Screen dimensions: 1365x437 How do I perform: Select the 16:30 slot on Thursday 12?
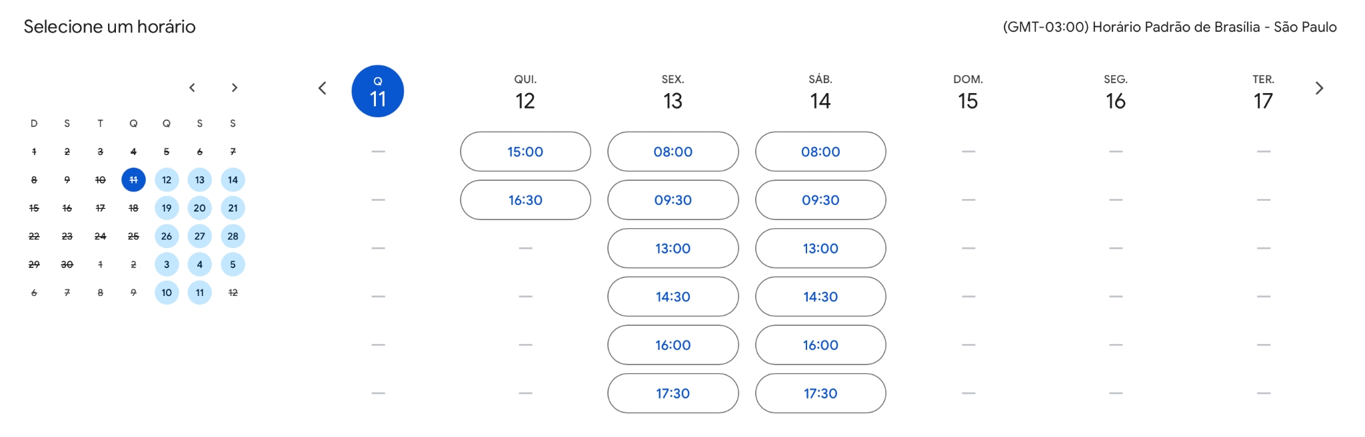point(525,200)
